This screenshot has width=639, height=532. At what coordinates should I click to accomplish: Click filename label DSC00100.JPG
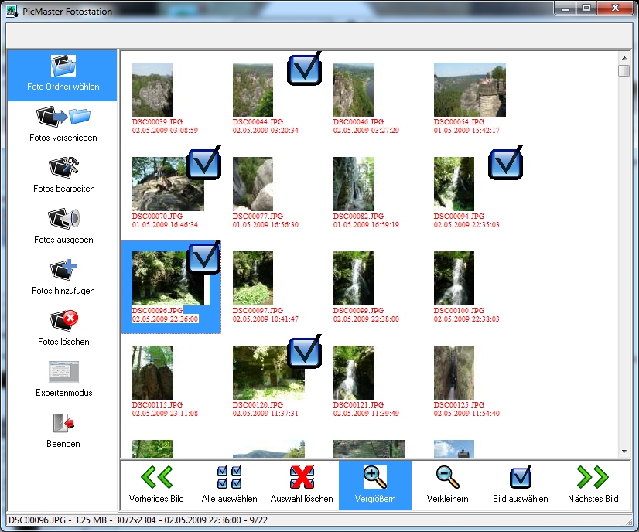[x=459, y=310]
